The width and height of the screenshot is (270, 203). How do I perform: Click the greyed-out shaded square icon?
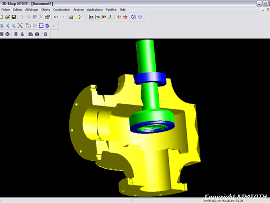(x=35, y=26)
